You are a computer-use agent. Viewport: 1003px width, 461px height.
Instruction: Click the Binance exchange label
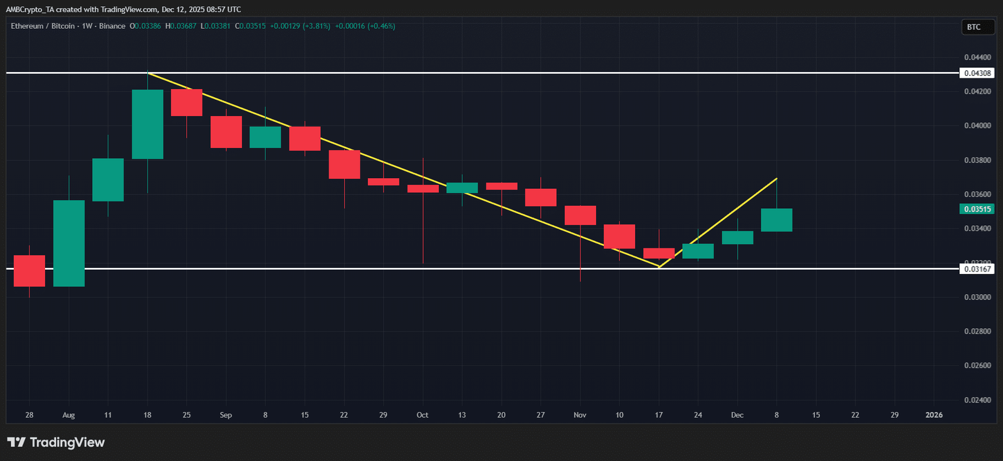(112, 26)
